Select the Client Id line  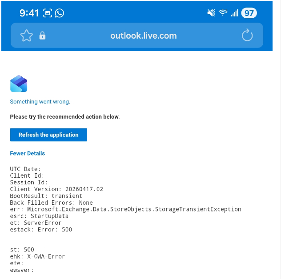(x=27, y=175)
